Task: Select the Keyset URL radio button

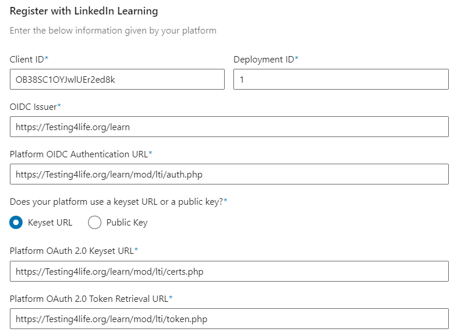Action: coord(16,222)
